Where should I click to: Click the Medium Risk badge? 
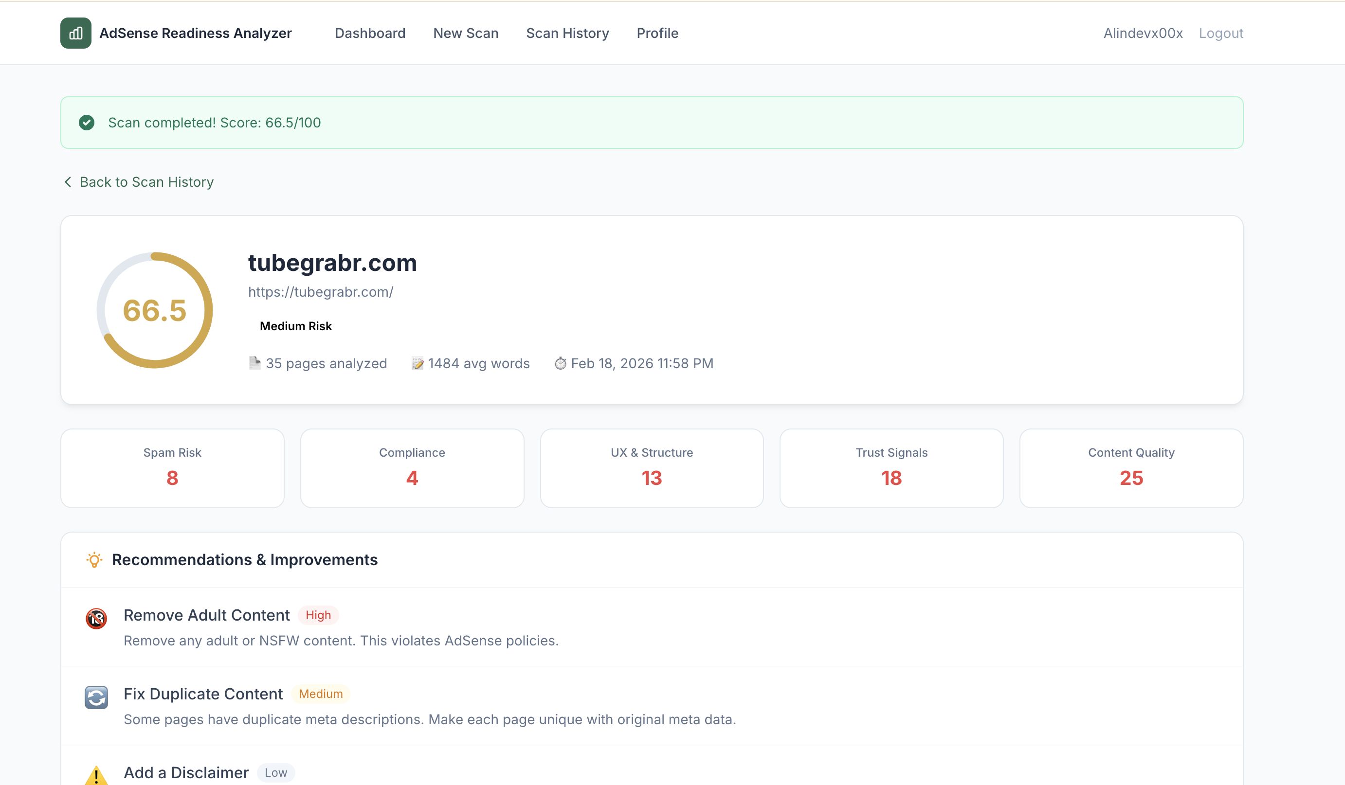(295, 326)
